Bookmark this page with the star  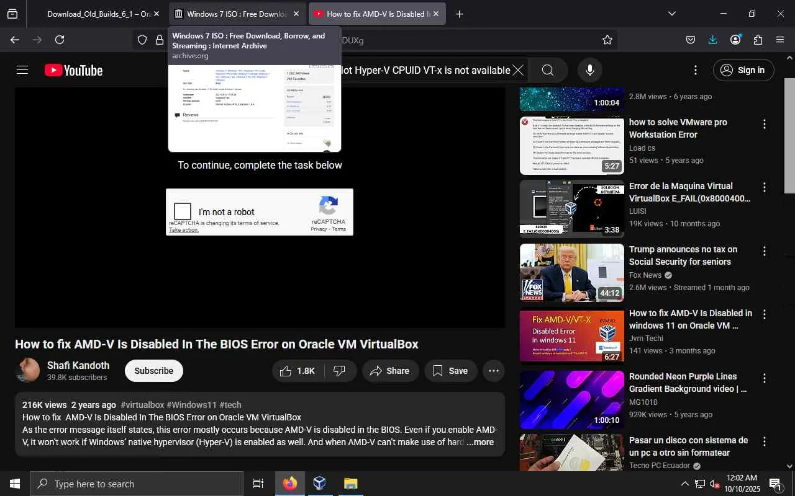(607, 40)
